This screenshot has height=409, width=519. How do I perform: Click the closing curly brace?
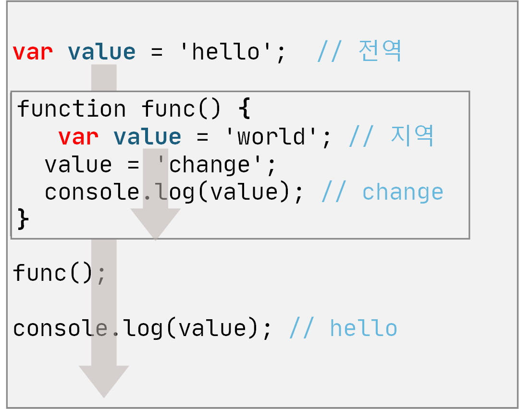[x=23, y=219]
